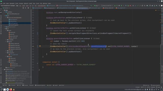Open the Terminal tool window
The image size is (163, 91).
point(25,85)
